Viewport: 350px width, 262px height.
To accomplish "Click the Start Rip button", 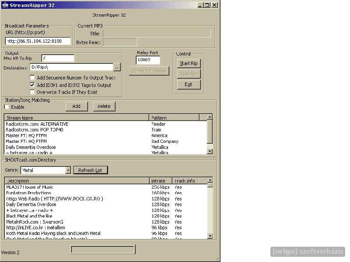I will pos(189,63).
